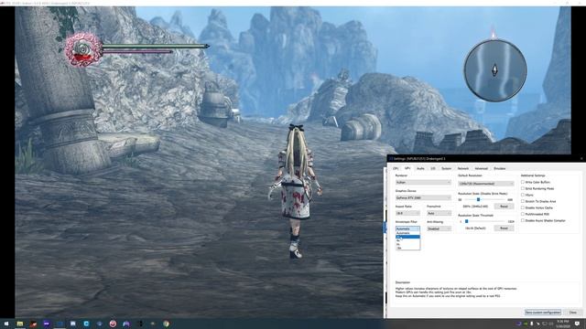This screenshot has height=329, width=586.
Task: Switch to the System tab
Action: click(446, 168)
